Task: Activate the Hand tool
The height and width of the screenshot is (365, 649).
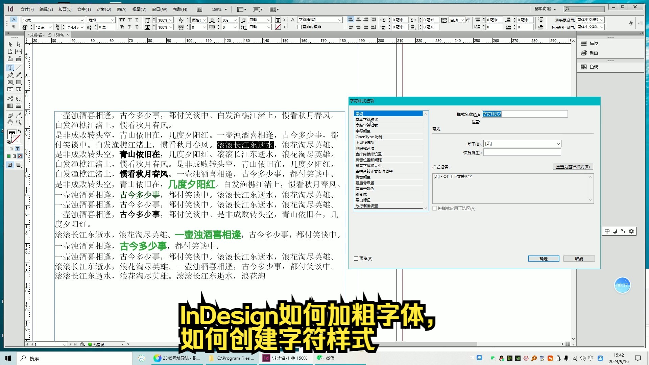Action: pos(10,122)
